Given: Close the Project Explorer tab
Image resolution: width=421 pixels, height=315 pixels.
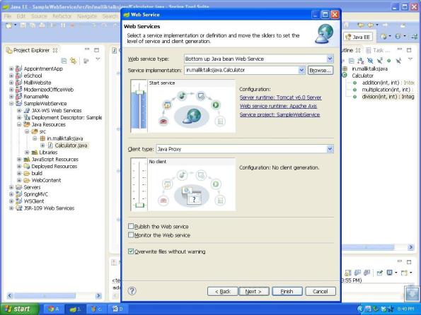Looking at the screenshot, I should [x=55, y=50].
